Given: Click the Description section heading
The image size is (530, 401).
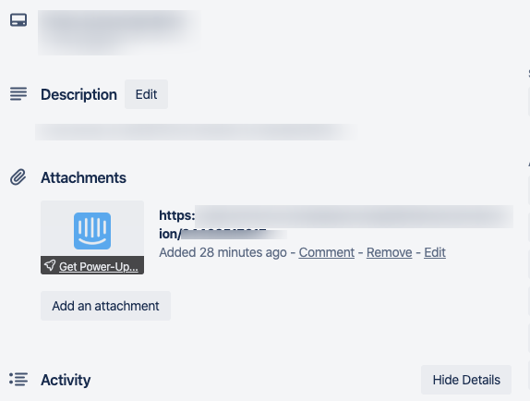Looking at the screenshot, I should click(78, 94).
